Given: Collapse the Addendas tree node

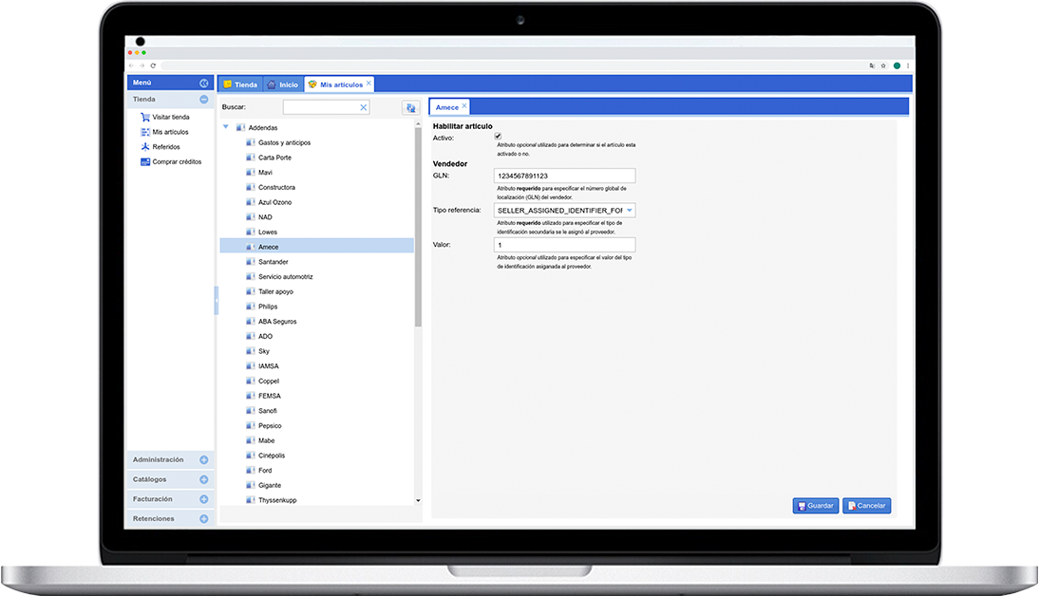Looking at the screenshot, I should (x=226, y=127).
